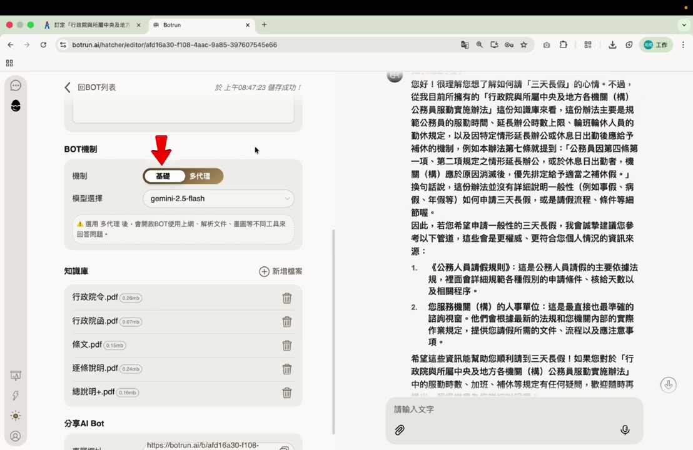This screenshot has height=450, width=693.
Task: Close the 訂定「行政院 tab
Action: click(x=139, y=25)
